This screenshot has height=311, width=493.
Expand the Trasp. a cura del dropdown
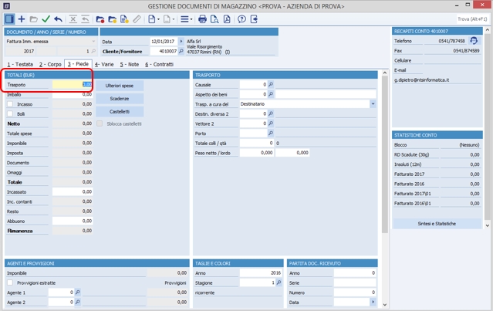(x=373, y=103)
